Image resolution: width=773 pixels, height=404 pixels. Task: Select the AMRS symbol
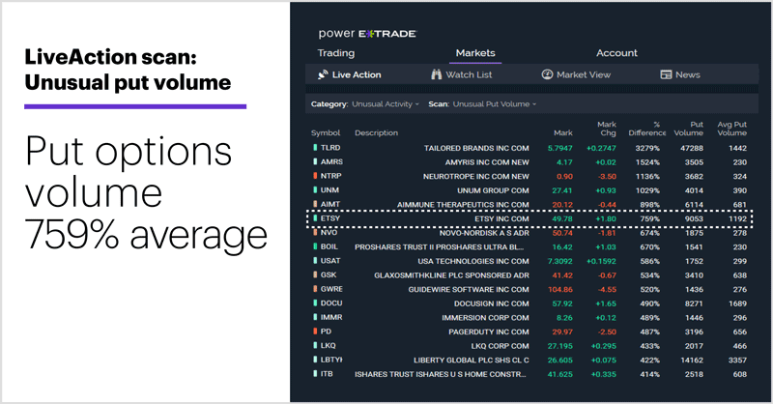click(x=331, y=161)
